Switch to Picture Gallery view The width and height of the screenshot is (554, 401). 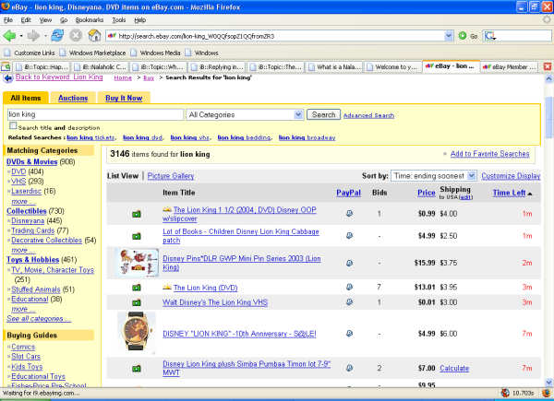(x=171, y=176)
